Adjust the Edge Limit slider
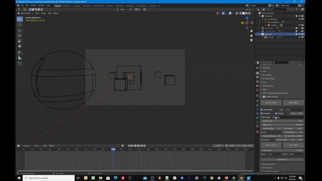322x181 pixels. [x=282, y=125]
